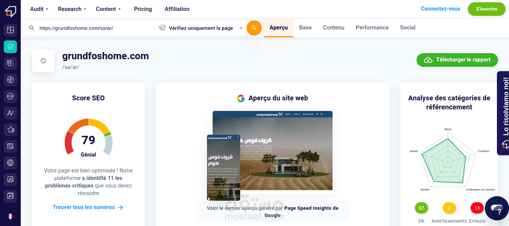Click the S'inscrire button
The height and width of the screenshot is (226, 509).
tap(487, 9)
